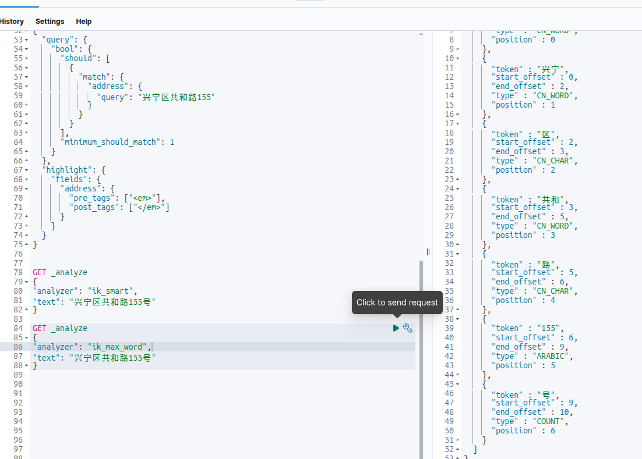Click the "type" : "COUNT" output line

click(x=530, y=421)
